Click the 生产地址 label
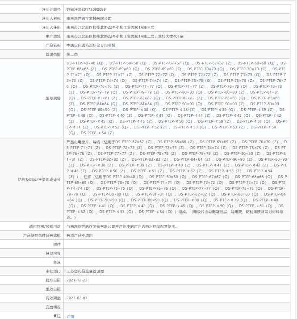 coord(53,36)
